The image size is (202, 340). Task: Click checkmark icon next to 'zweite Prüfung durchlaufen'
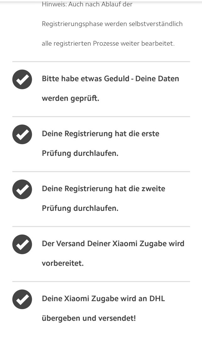(22, 189)
